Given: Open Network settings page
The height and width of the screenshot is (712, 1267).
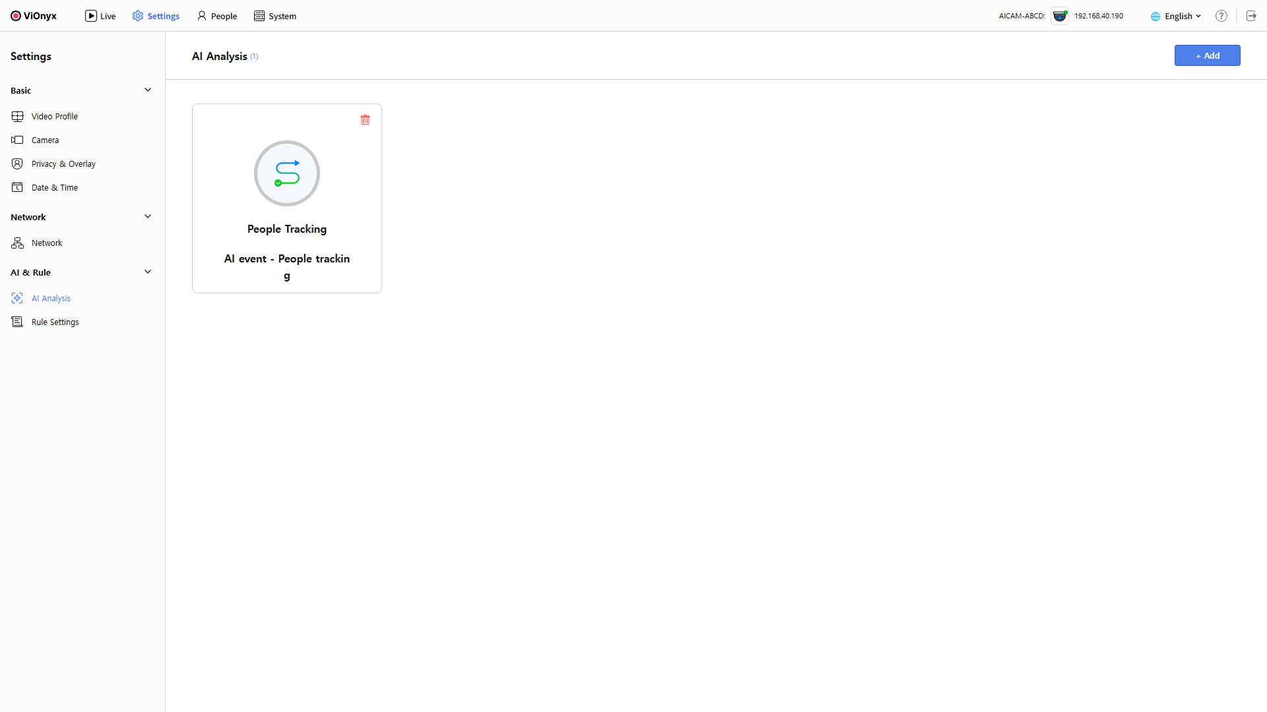Looking at the screenshot, I should click(47, 243).
